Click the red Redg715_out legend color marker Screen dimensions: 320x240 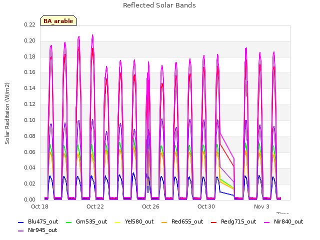[x=213, y=222]
